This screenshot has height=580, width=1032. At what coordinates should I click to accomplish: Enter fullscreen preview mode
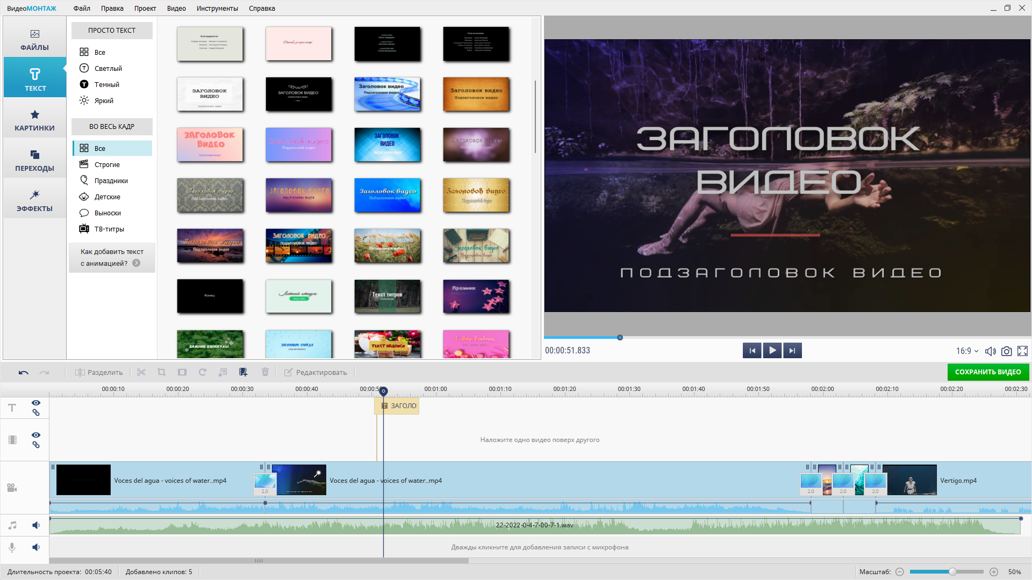(x=1022, y=351)
